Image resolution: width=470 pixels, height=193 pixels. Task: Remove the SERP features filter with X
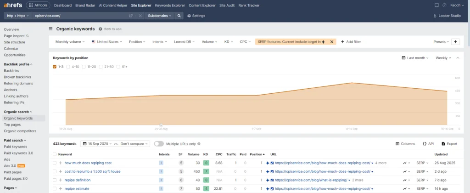tap(331, 41)
